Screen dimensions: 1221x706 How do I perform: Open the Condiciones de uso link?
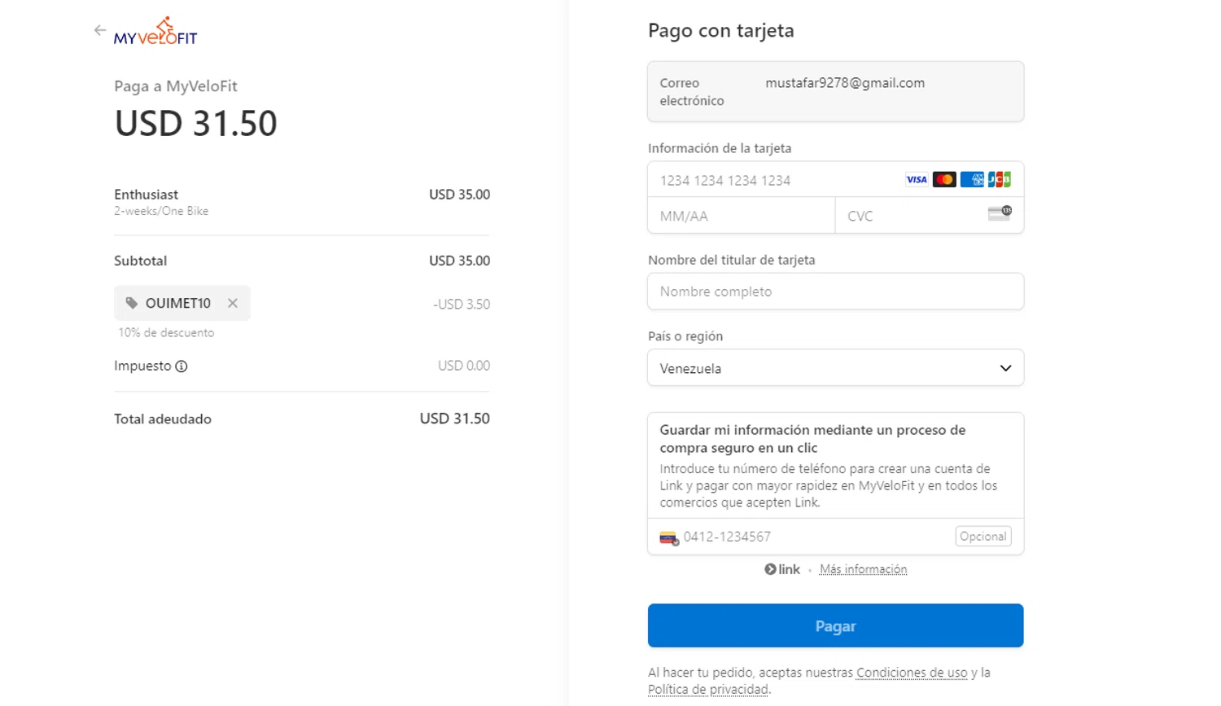coord(912,673)
